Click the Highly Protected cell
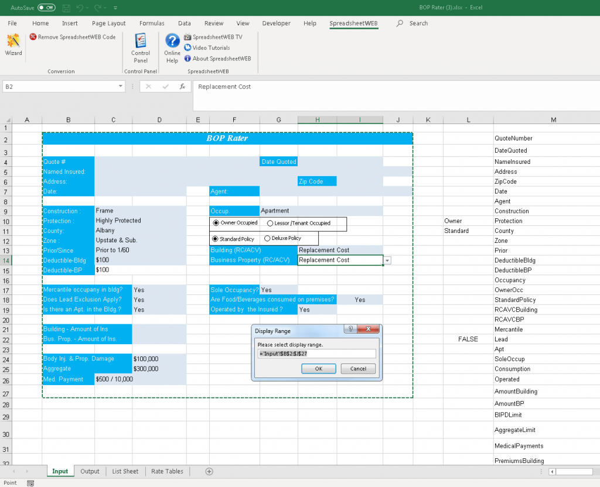The width and height of the screenshot is (600, 487). click(141, 221)
